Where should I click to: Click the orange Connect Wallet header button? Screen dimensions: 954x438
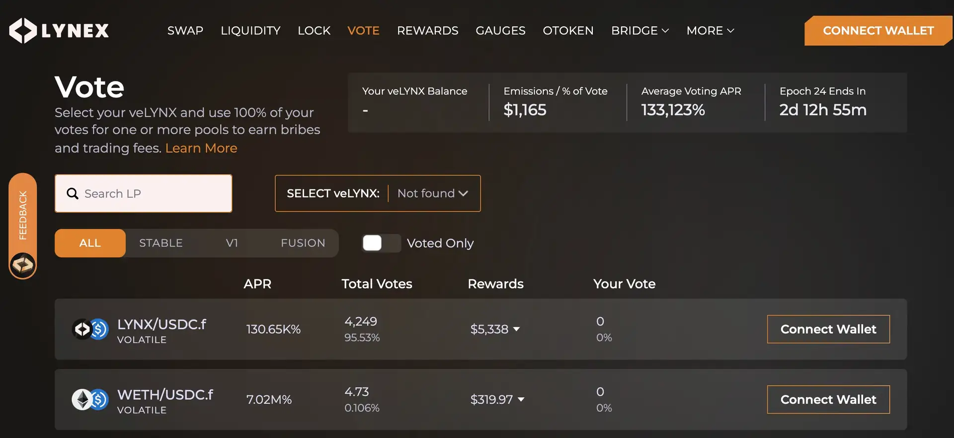click(x=878, y=31)
